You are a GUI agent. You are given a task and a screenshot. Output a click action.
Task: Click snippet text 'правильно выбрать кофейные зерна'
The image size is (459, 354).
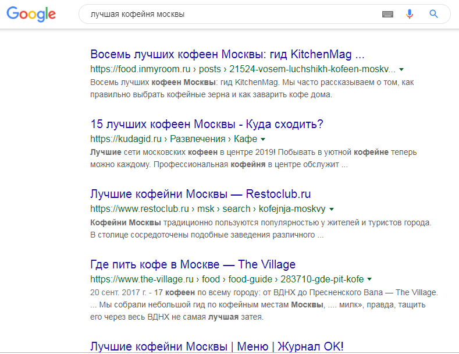pyautogui.click(x=160, y=95)
